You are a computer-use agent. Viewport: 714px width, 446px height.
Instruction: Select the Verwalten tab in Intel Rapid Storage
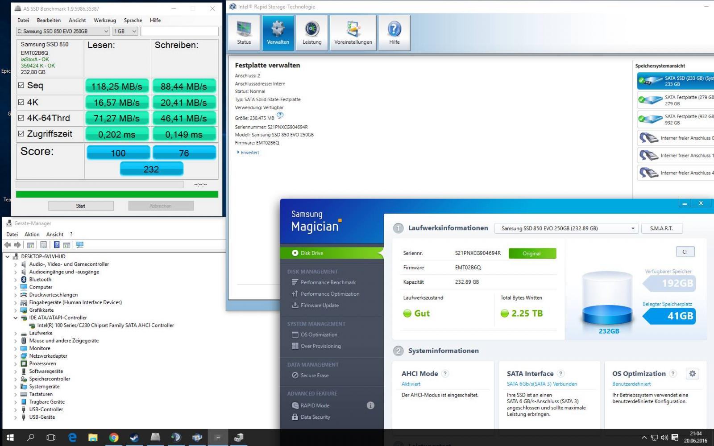278,33
